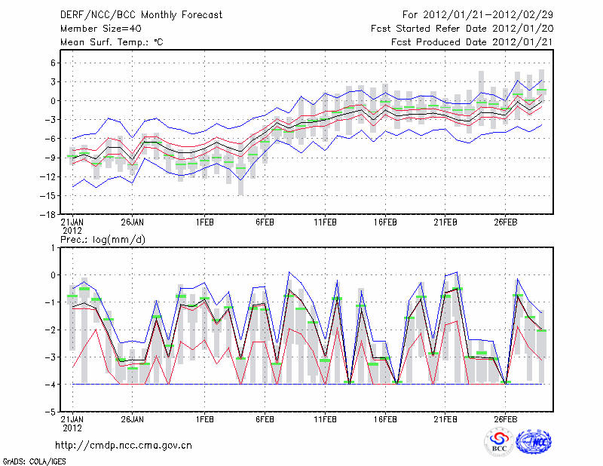Click the -5 value on precipitation y-axis
Viewport: 603px width, 466px height.
pos(48,412)
